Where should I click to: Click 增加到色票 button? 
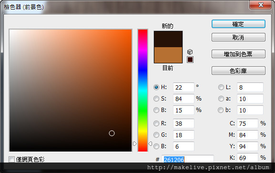238,54
